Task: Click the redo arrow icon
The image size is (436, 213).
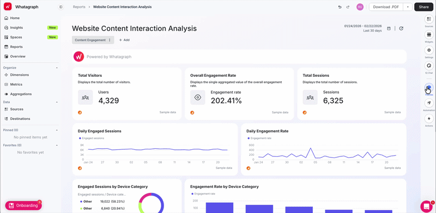Action: 348,7
